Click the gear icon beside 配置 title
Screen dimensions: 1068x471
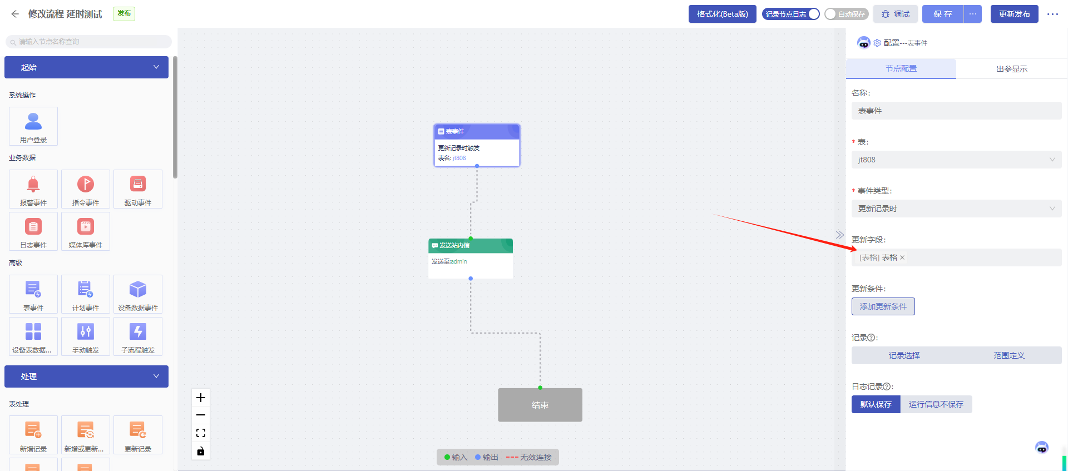point(877,43)
